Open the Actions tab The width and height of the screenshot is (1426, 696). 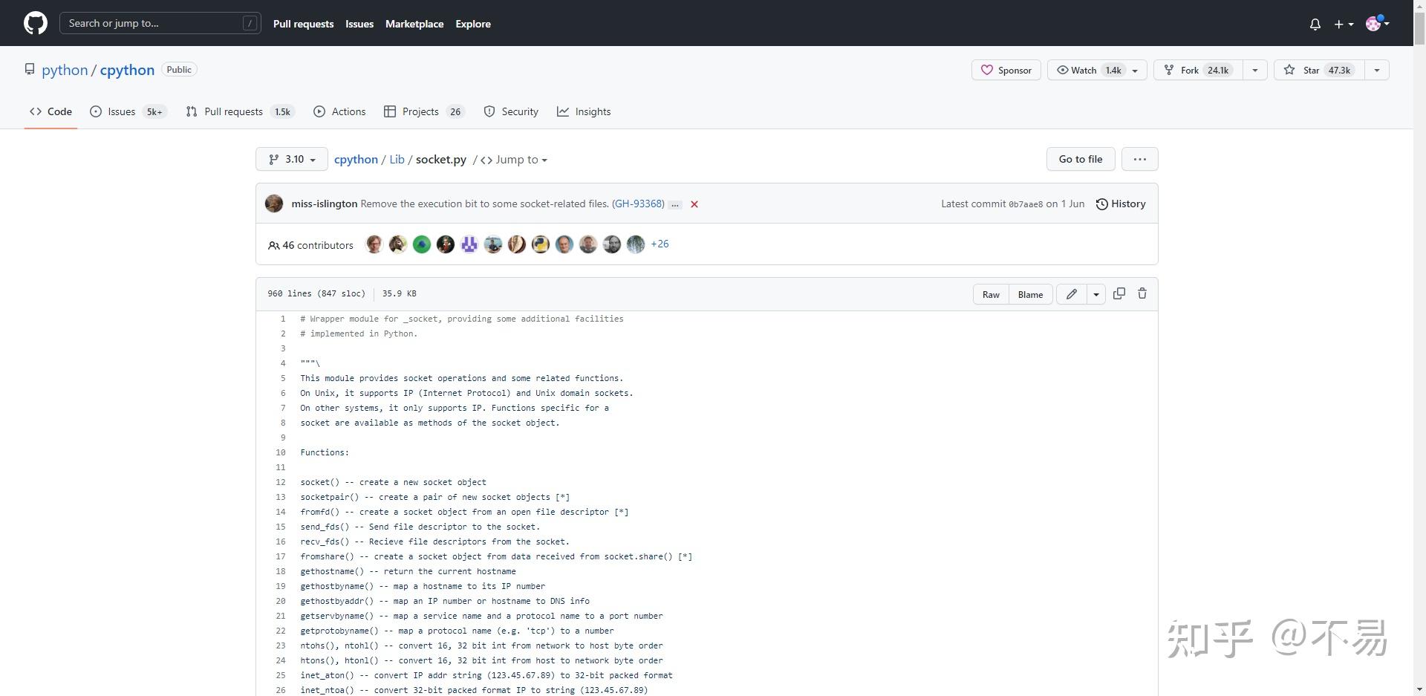click(x=339, y=111)
